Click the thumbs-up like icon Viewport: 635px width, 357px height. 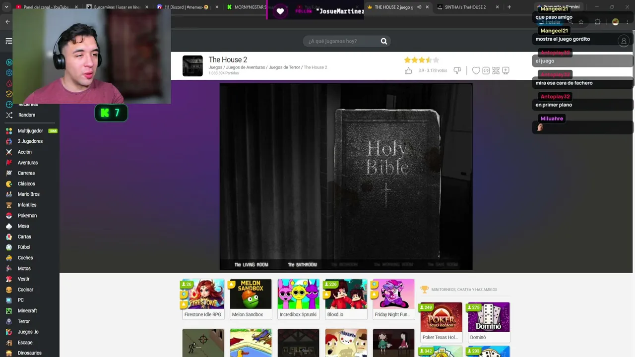point(408,71)
